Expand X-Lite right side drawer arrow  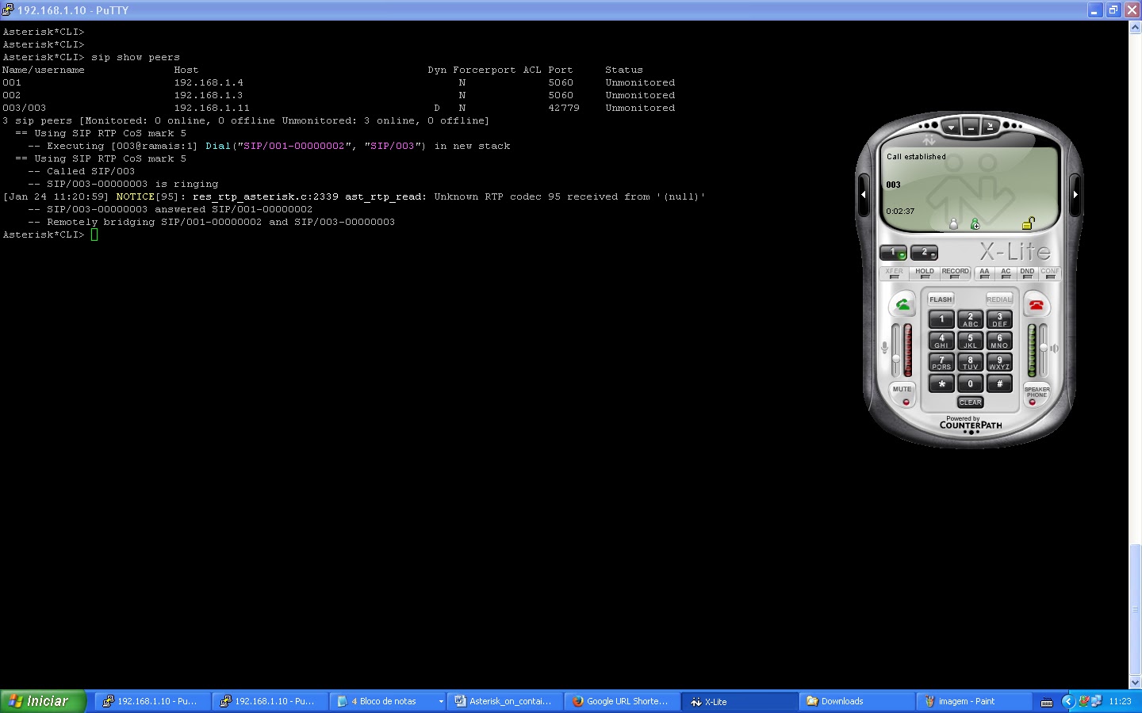(x=1075, y=194)
